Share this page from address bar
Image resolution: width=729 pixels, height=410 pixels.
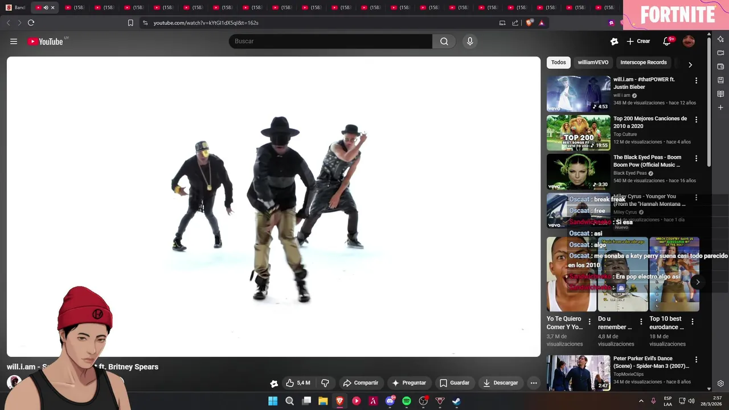(x=515, y=23)
